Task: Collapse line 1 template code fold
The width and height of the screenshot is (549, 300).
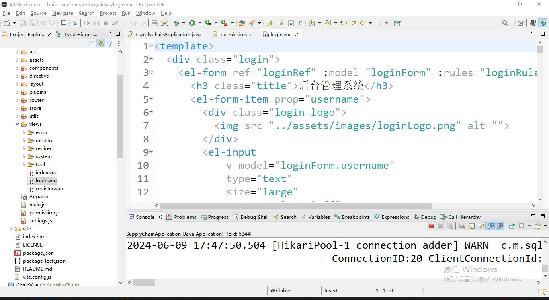Action: pos(151,46)
